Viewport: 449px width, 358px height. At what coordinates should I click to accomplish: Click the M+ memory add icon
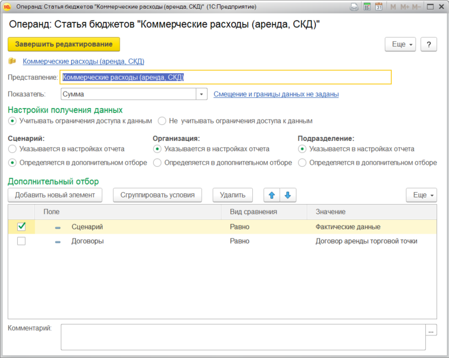click(405, 7)
